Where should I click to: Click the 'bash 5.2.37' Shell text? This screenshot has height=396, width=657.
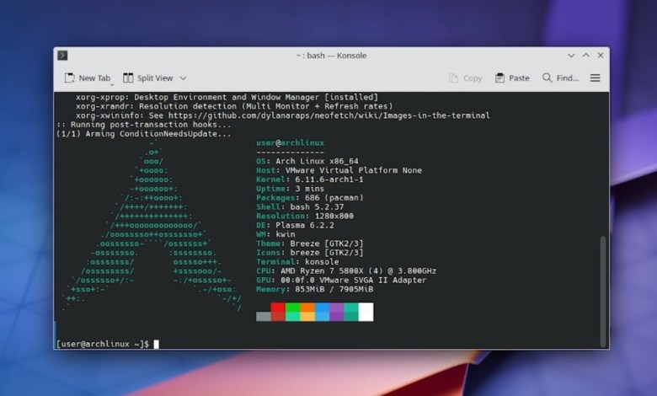point(317,207)
